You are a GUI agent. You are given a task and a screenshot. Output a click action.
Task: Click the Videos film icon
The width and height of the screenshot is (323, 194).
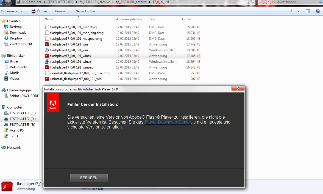pos(6,78)
